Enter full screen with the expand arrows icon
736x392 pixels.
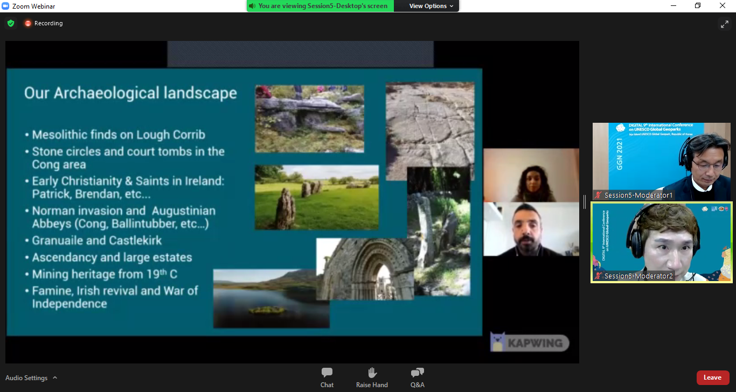point(724,24)
